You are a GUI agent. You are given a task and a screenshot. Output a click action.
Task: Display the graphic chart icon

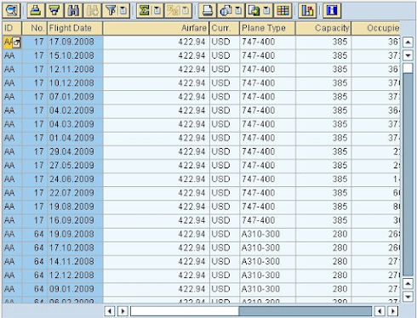click(307, 11)
